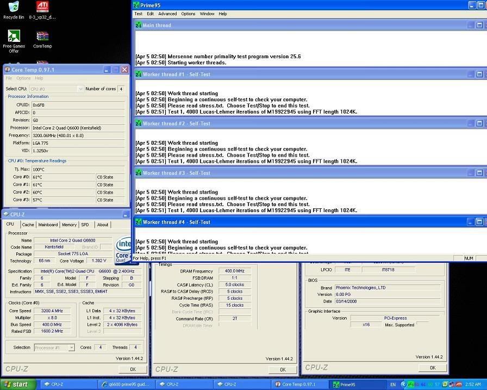Switch to q6600 prime95 guid... taskbar button
The height and width of the screenshot is (390, 487).
tap(126, 385)
